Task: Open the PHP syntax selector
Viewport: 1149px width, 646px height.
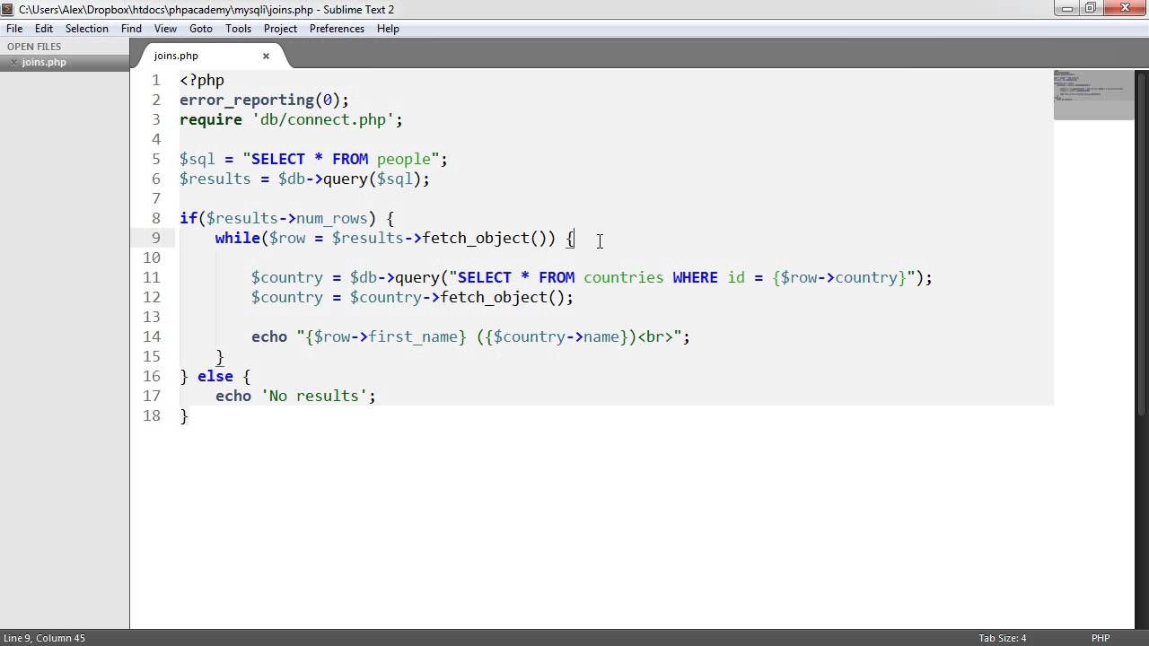Action: (1101, 638)
